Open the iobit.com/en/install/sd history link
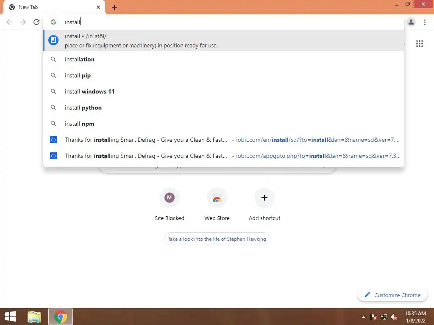Image resolution: width=434 pixels, height=325 pixels. [x=224, y=140]
